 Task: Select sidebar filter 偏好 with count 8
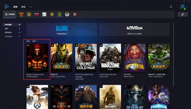(13, 28)
